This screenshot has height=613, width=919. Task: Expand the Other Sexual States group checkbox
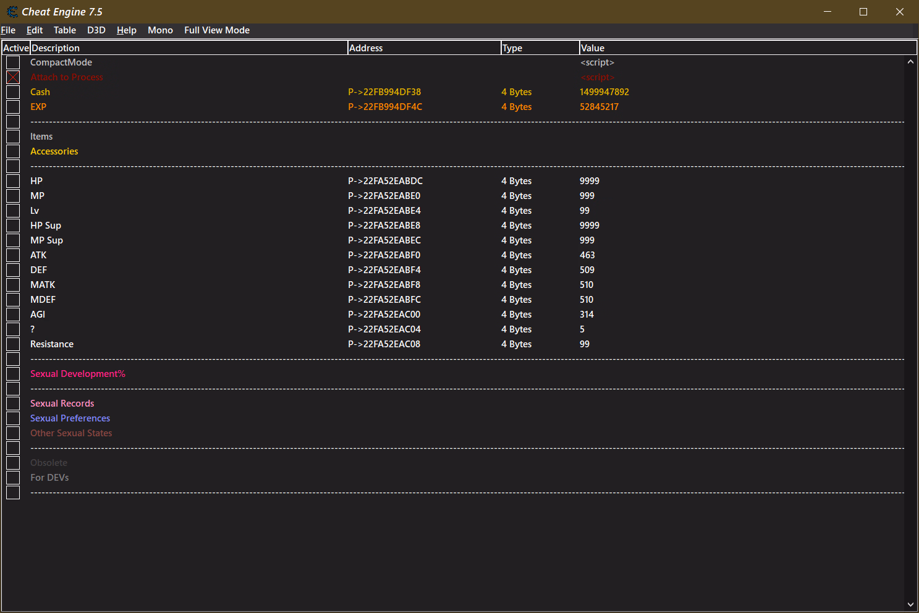pyautogui.click(x=13, y=433)
